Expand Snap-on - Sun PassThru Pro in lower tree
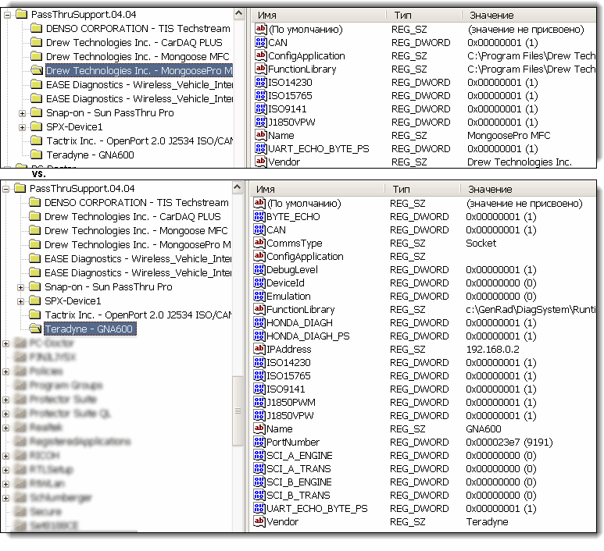Image resolution: width=604 pixels, height=551 pixels. (x=20, y=287)
